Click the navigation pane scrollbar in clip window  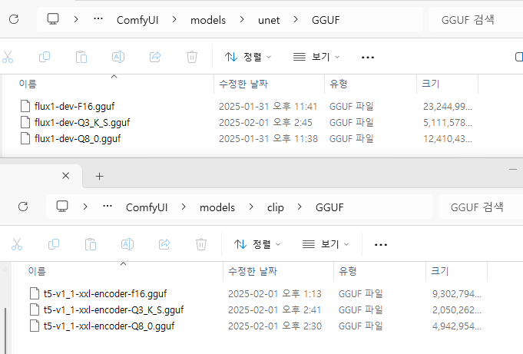(x=5, y=330)
